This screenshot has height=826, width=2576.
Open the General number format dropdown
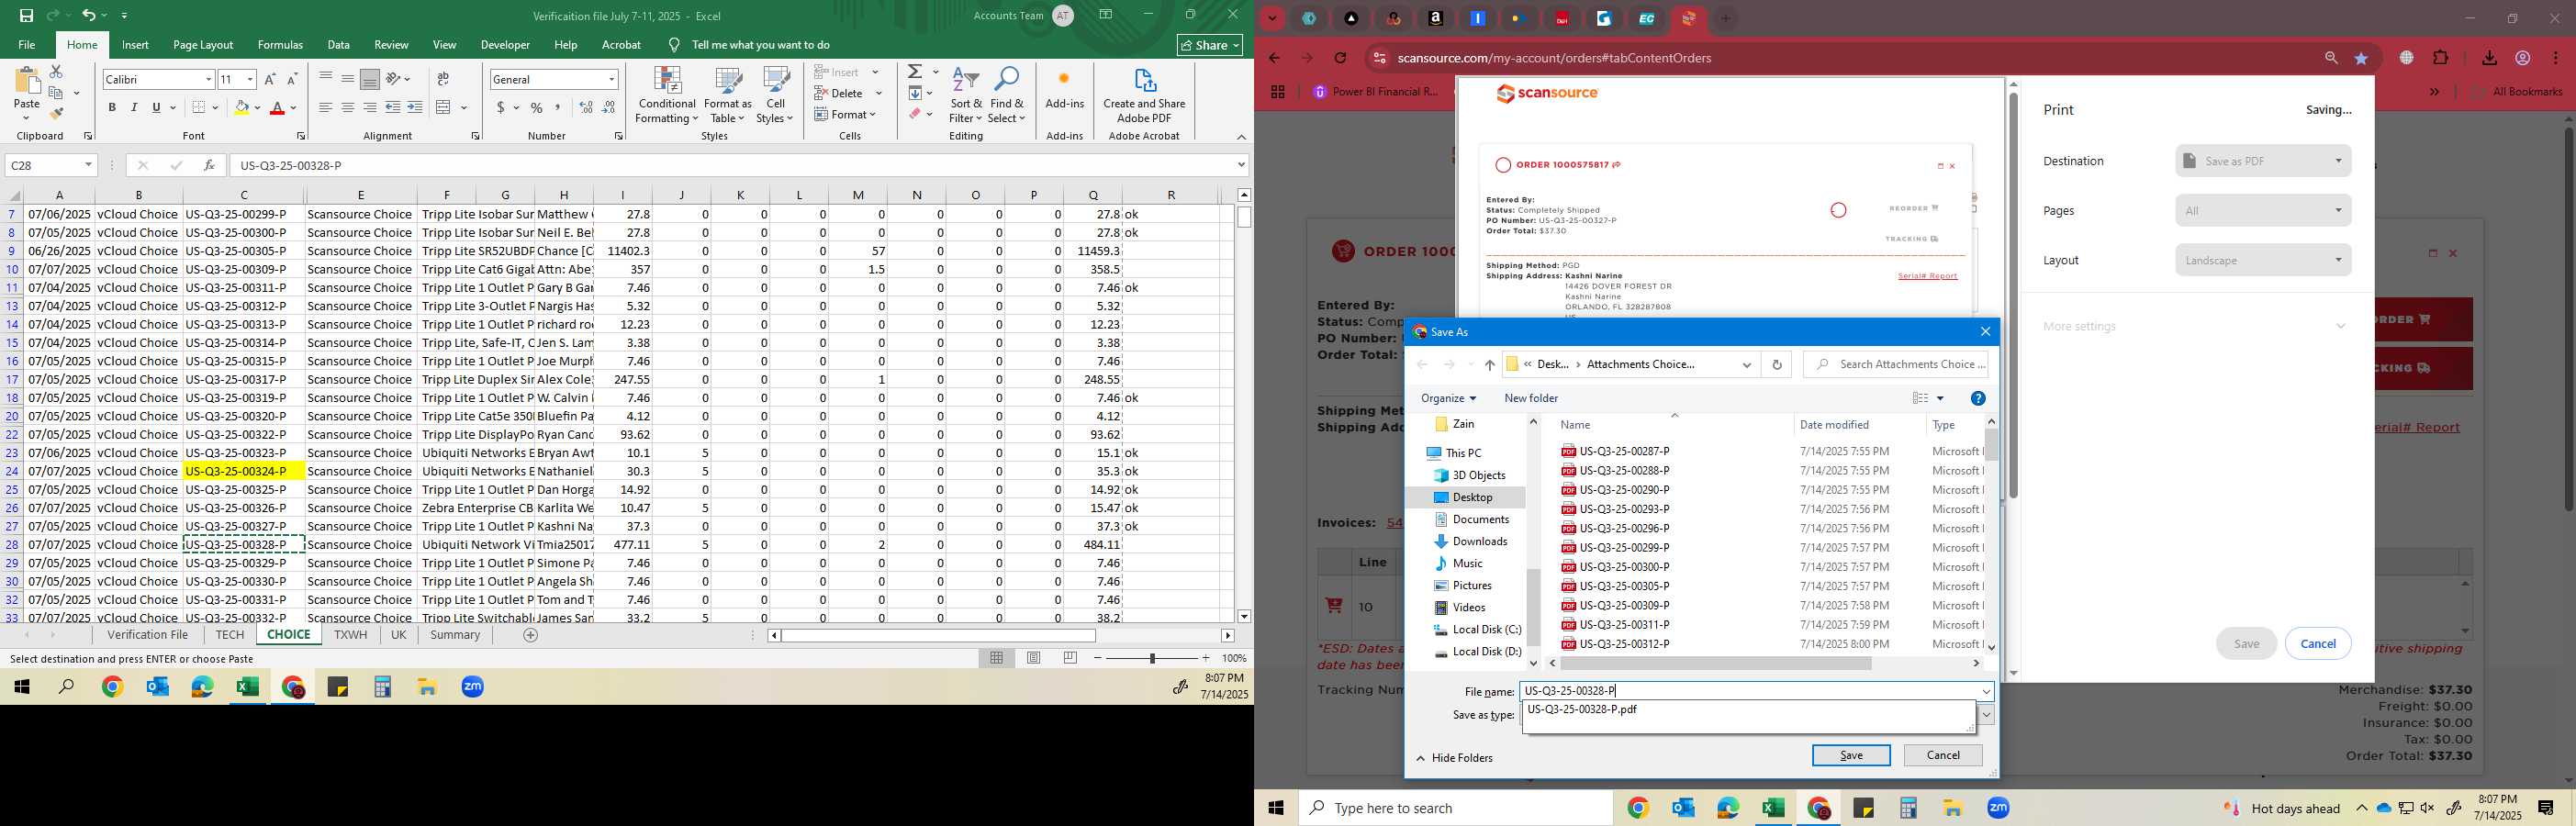[x=611, y=79]
